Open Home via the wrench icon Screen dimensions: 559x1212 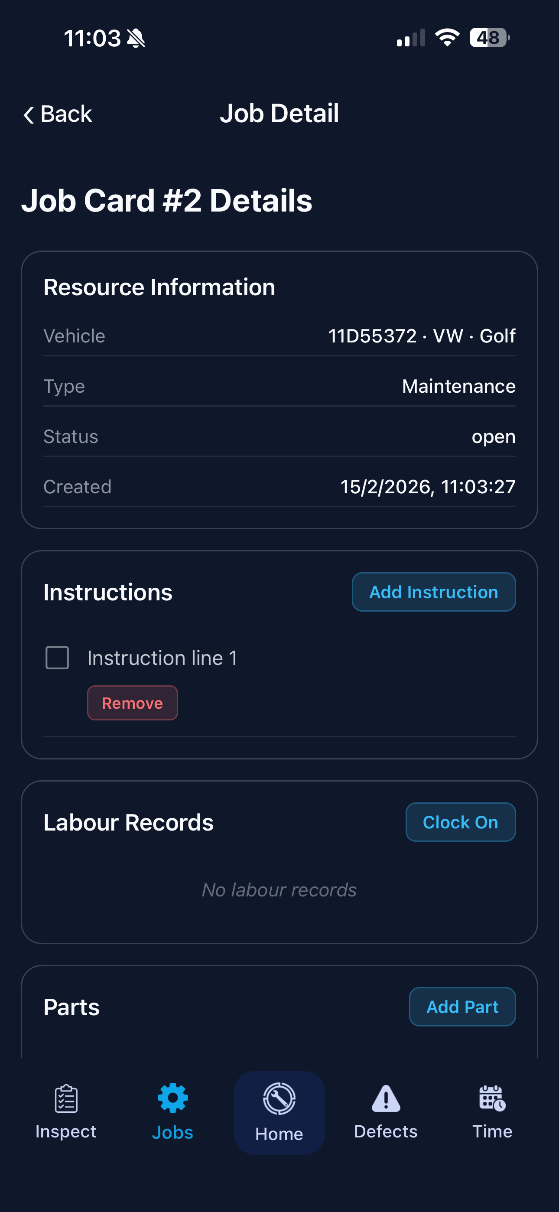[279, 1099]
